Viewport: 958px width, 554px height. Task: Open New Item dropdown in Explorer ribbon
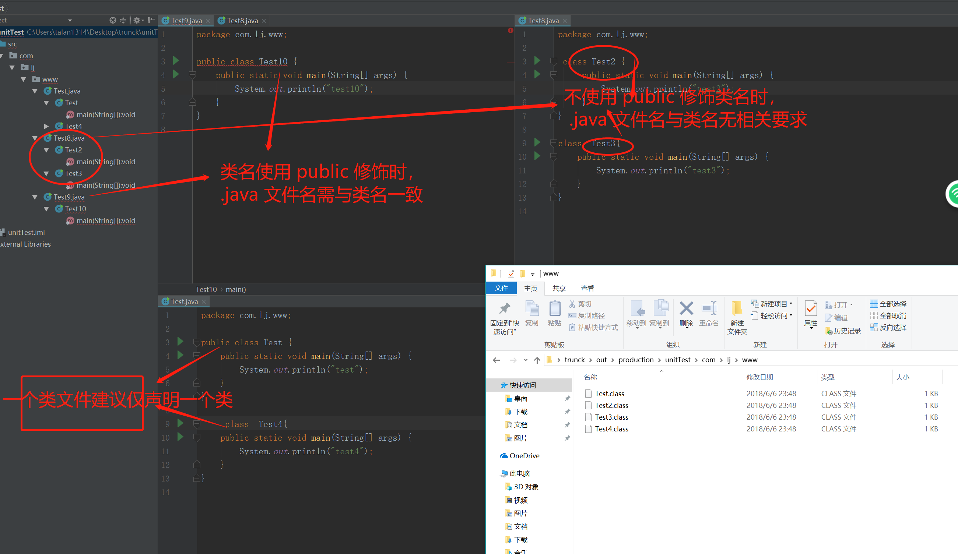tap(771, 304)
